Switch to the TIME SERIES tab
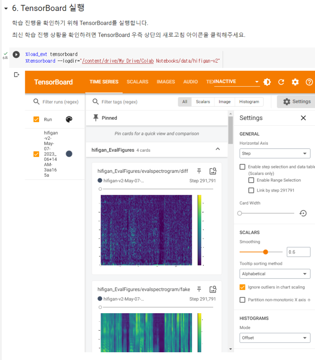This screenshot has width=315, height=360. 104,82
